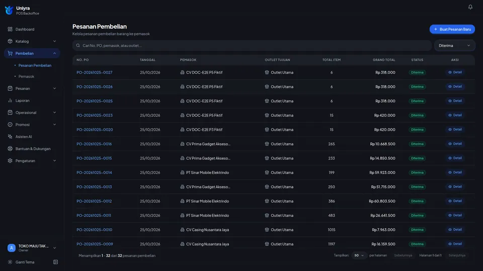The height and width of the screenshot is (271, 483).
Task: Click the Bantuan lifebuoy icon
Action: 10,149
